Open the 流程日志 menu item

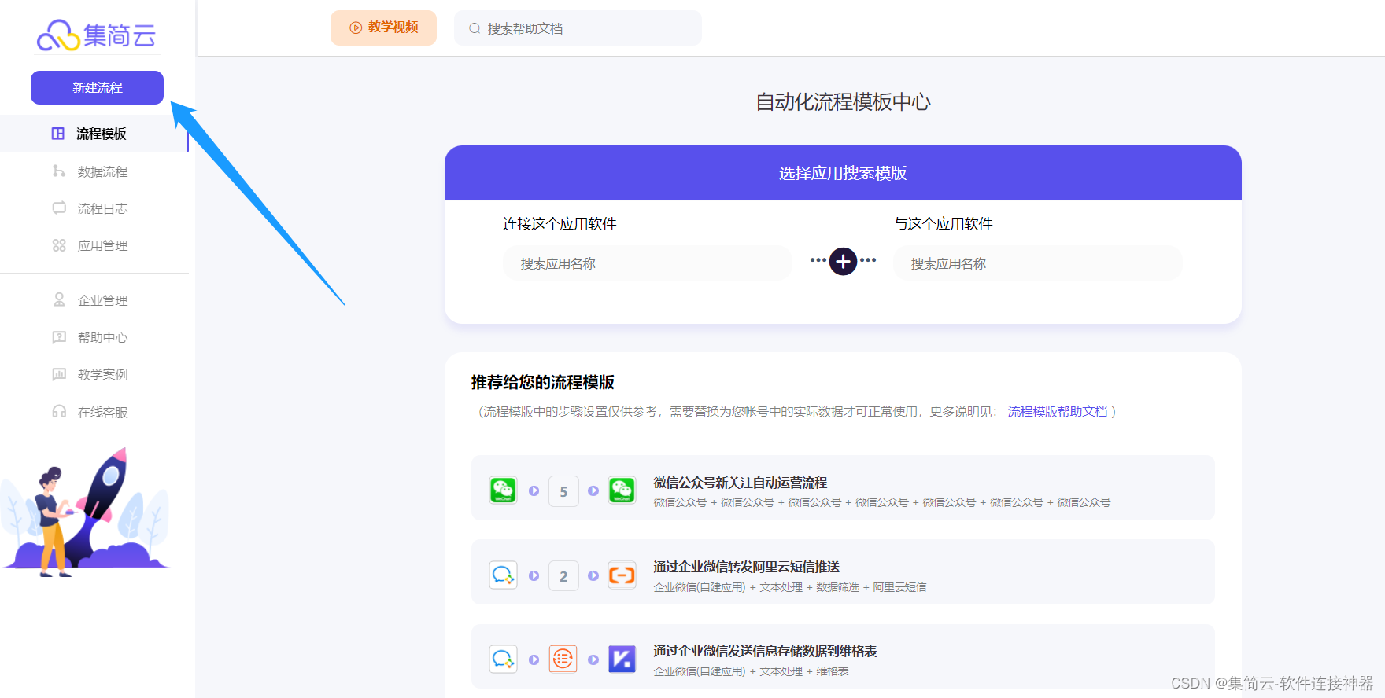pyautogui.click(x=94, y=208)
